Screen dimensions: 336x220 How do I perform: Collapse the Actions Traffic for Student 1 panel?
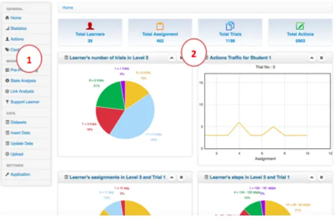[x=312, y=58]
